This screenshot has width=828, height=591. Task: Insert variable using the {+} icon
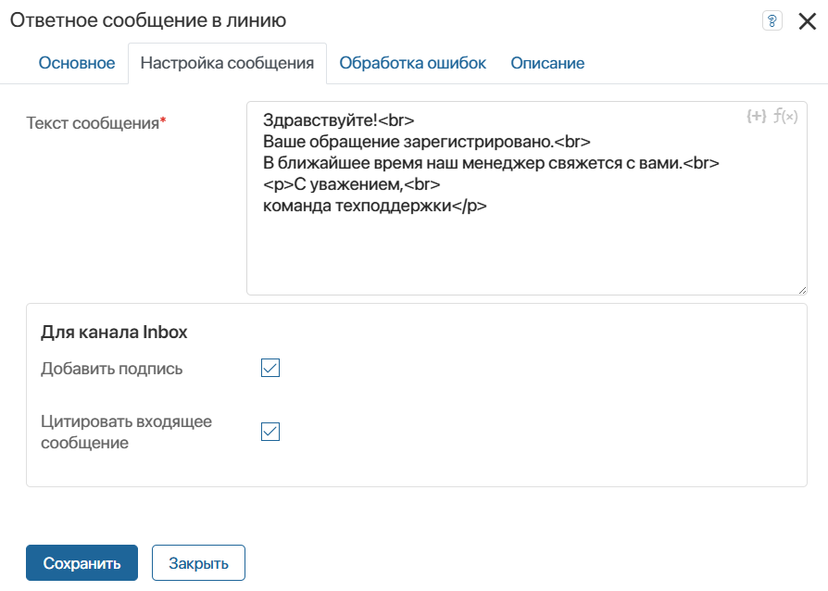(756, 116)
